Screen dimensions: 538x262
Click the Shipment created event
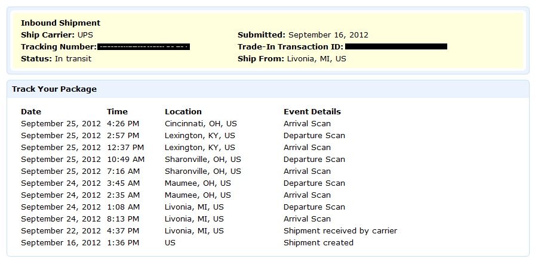click(x=318, y=242)
